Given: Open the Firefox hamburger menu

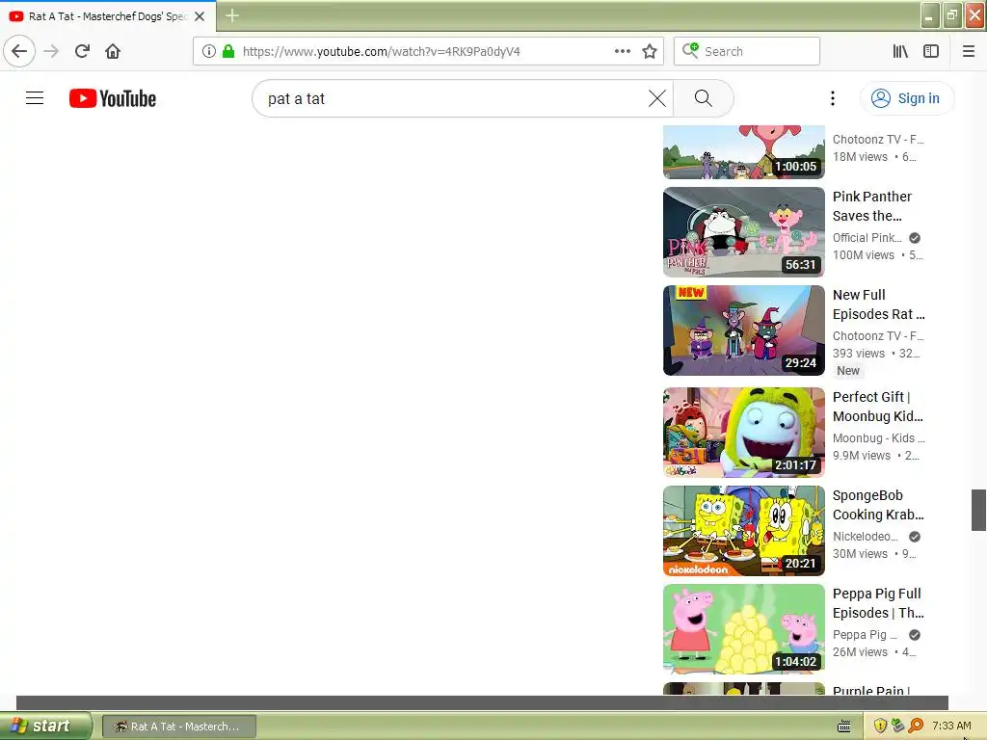Looking at the screenshot, I should pos(969,51).
